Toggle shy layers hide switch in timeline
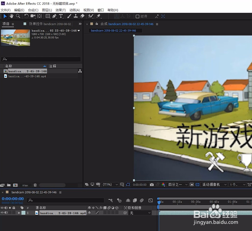Image resolution: width=252 pixels, height=231 pixels. point(128,200)
